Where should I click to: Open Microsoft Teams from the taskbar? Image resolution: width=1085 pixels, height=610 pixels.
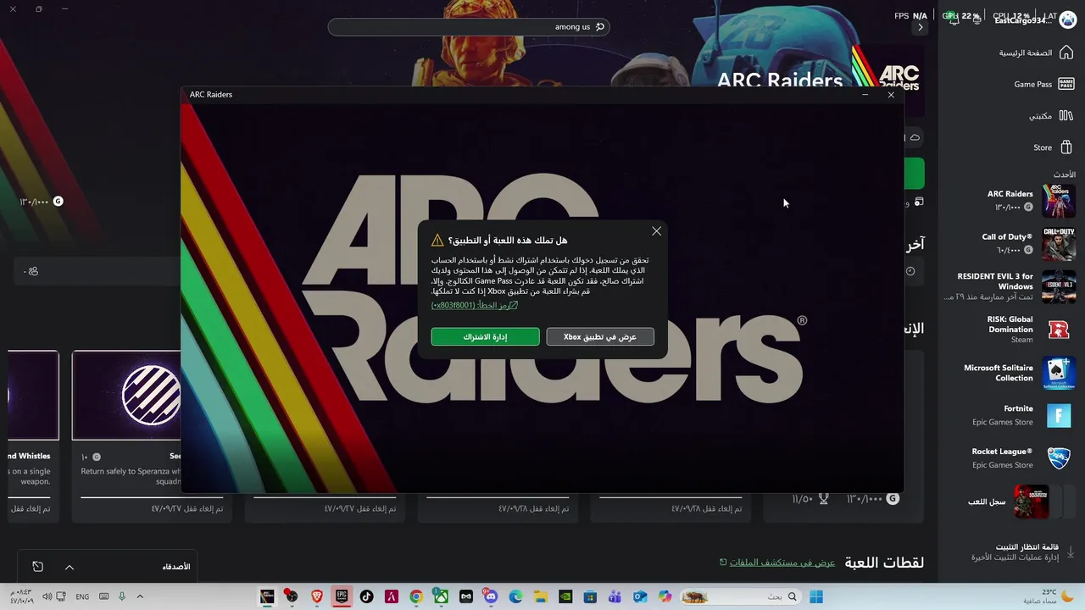pos(615,596)
